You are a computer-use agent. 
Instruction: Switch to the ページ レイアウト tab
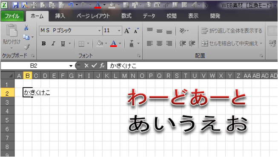(93, 16)
